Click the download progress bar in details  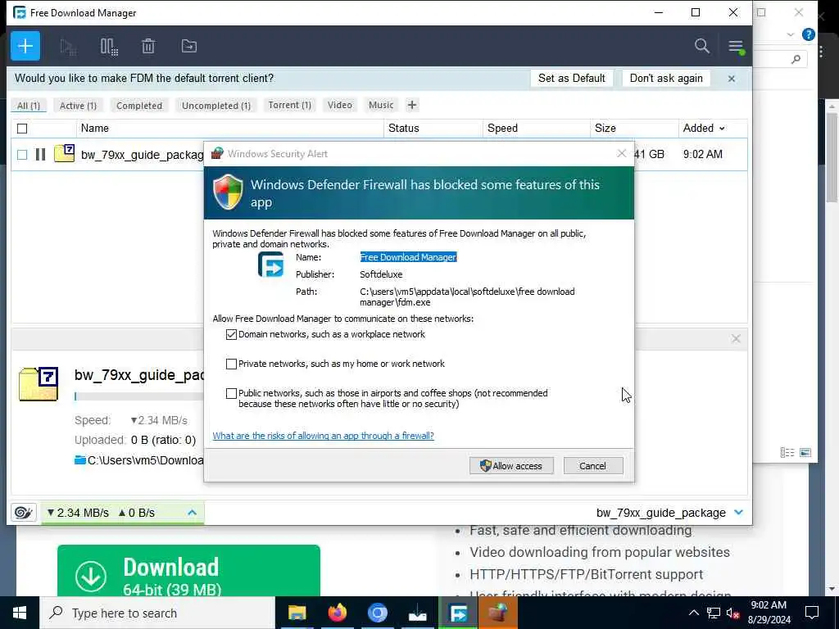click(139, 396)
